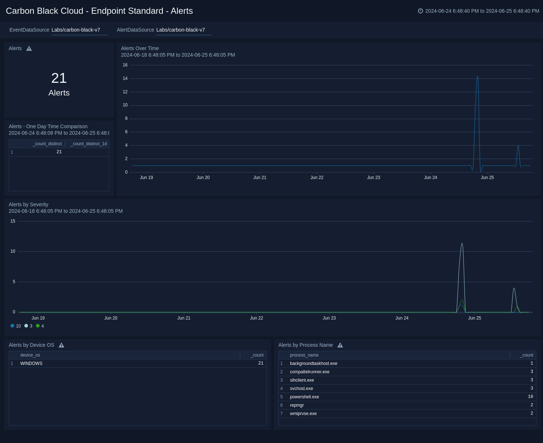Image resolution: width=543 pixels, height=443 pixels.
Task: Click the Jun 24 spike on Alerts Over Time
Action: coord(477,77)
